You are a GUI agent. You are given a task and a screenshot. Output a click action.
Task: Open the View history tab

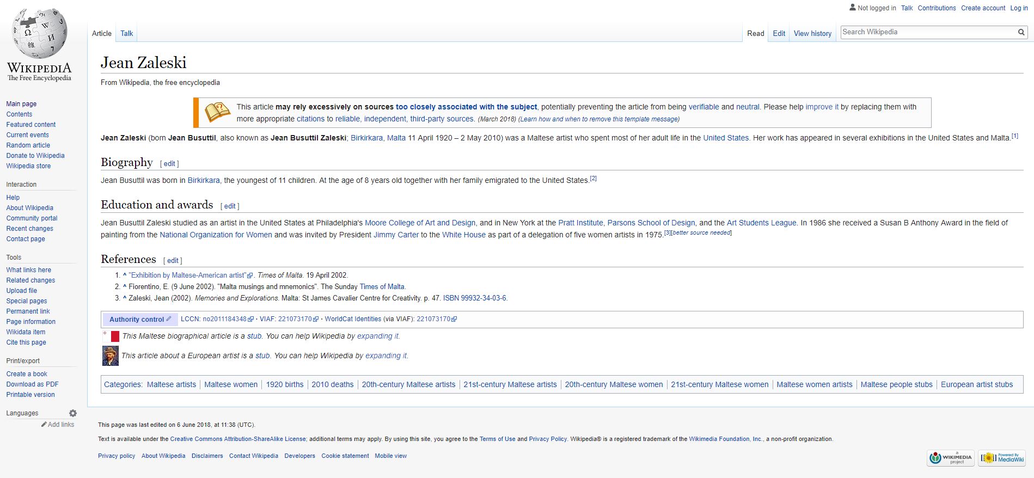click(812, 33)
